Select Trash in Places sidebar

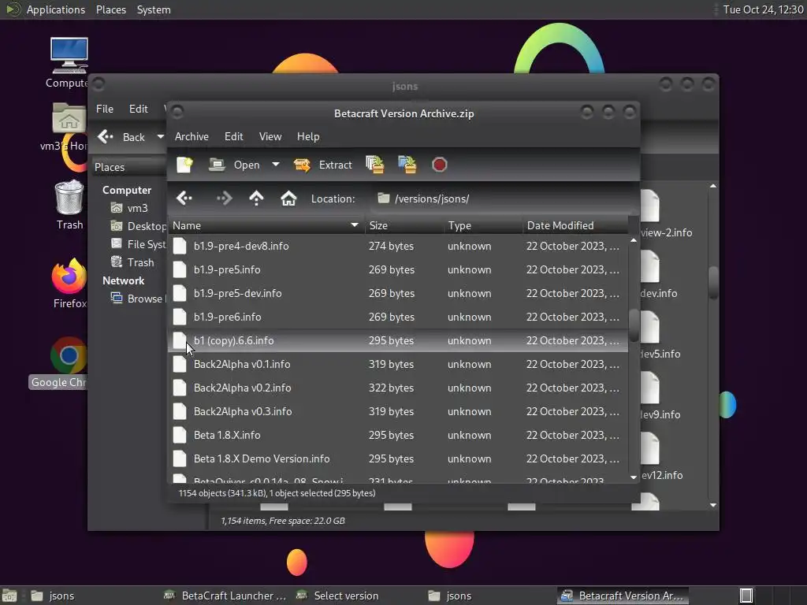pyautogui.click(x=132, y=262)
